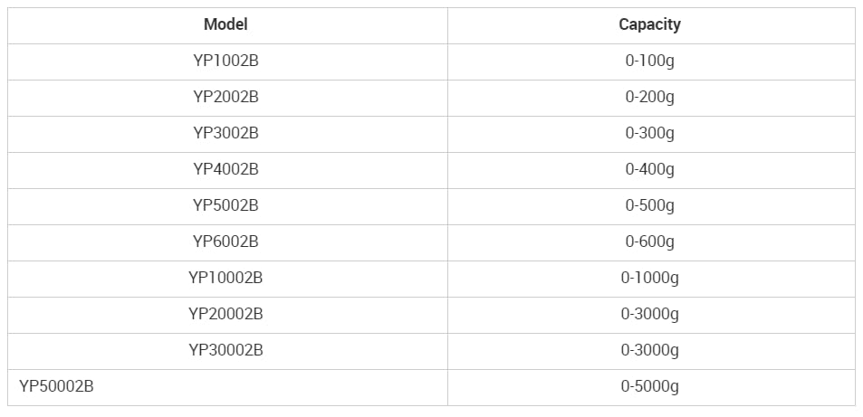Select the 0-1000g capacity value
This screenshot has width=863, height=417.
coord(649,278)
